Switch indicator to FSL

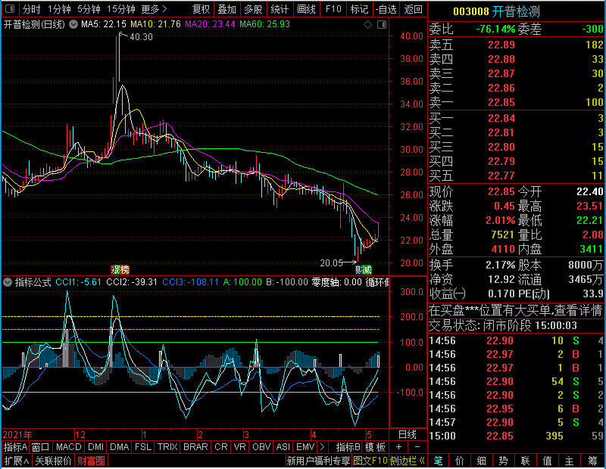[x=143, y=447]
